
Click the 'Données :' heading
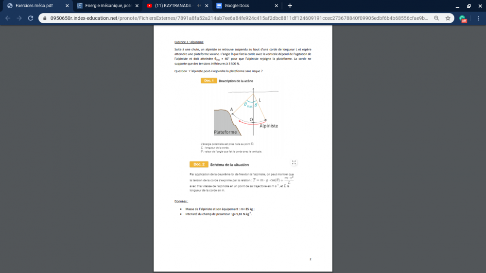[181, 201]
